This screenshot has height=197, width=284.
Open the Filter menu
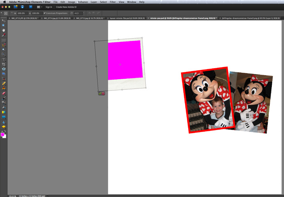[x=113, y=2]
